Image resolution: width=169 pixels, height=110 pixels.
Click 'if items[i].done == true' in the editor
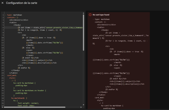point(39,38)
